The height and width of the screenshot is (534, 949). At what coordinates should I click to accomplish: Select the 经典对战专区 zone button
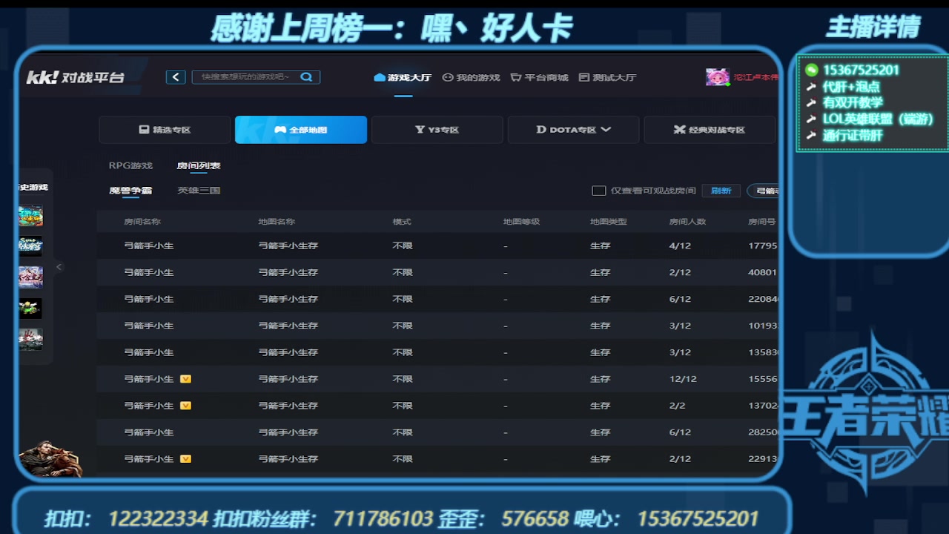coord(710,130)
